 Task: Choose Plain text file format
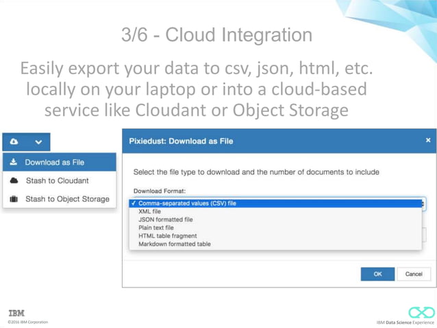156,228
